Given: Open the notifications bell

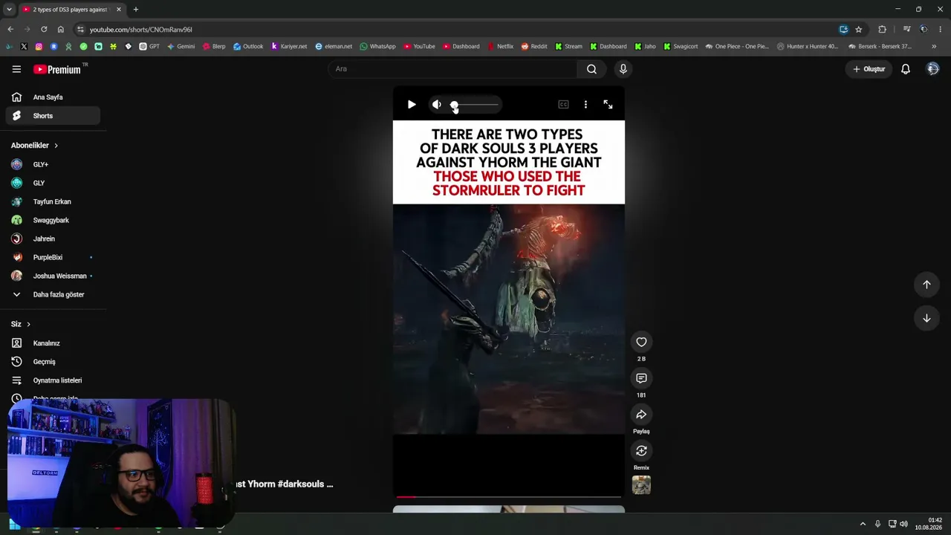Looking at the screenshot, I should click(905, 69).
